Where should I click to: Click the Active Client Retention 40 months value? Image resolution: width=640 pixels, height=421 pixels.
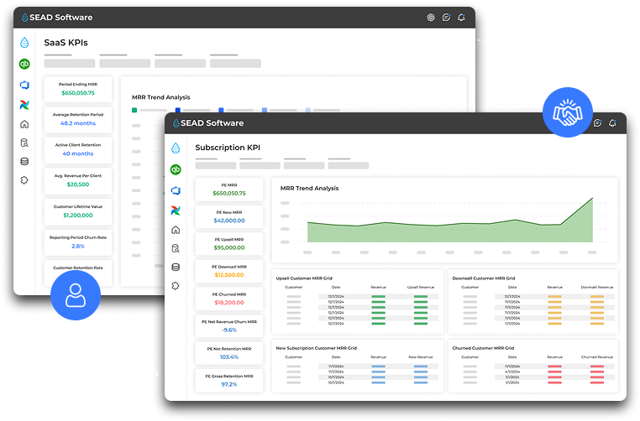[x=78, y=153]
